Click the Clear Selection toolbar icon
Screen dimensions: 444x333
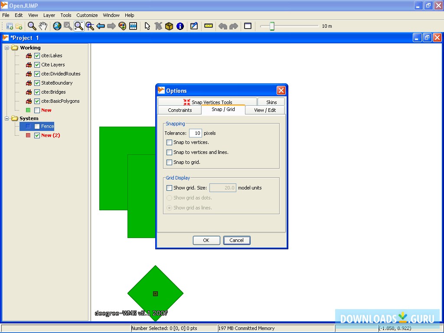[158, 26]
